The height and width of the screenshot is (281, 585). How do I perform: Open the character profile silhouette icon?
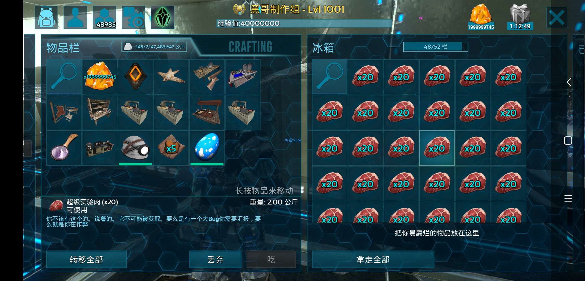[75, 17]
